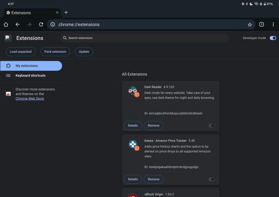Open Keyboard shortcuts section

click(30, 76)
